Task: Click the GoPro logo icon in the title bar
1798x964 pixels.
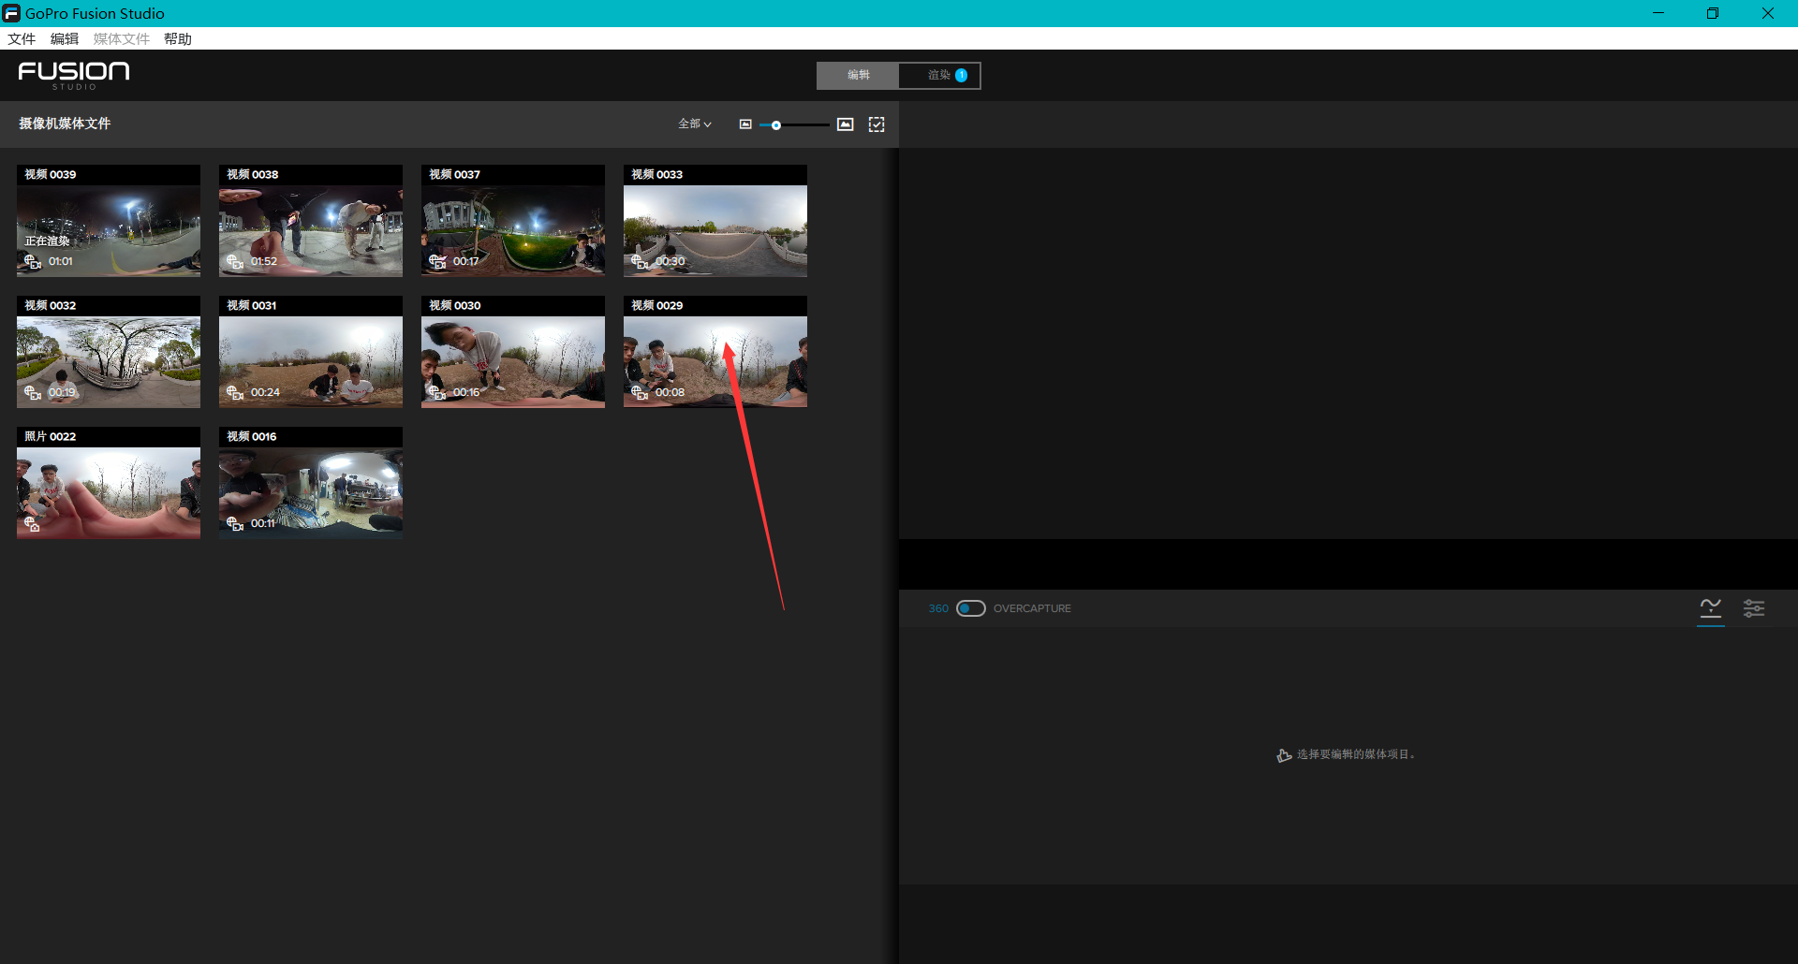Action: coord(9,13)
